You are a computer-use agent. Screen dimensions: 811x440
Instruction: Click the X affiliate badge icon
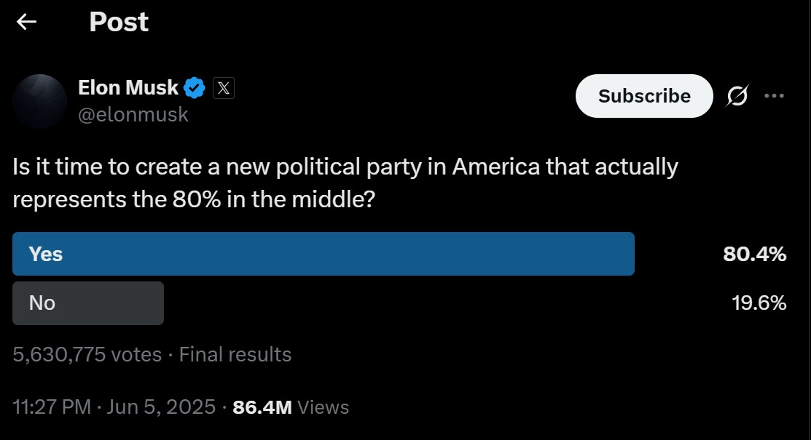[x=224, y=89]
